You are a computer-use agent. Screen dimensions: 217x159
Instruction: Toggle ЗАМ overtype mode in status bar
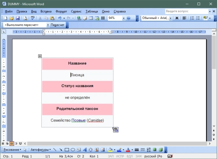pyautogui.click(x=138, y=156)
